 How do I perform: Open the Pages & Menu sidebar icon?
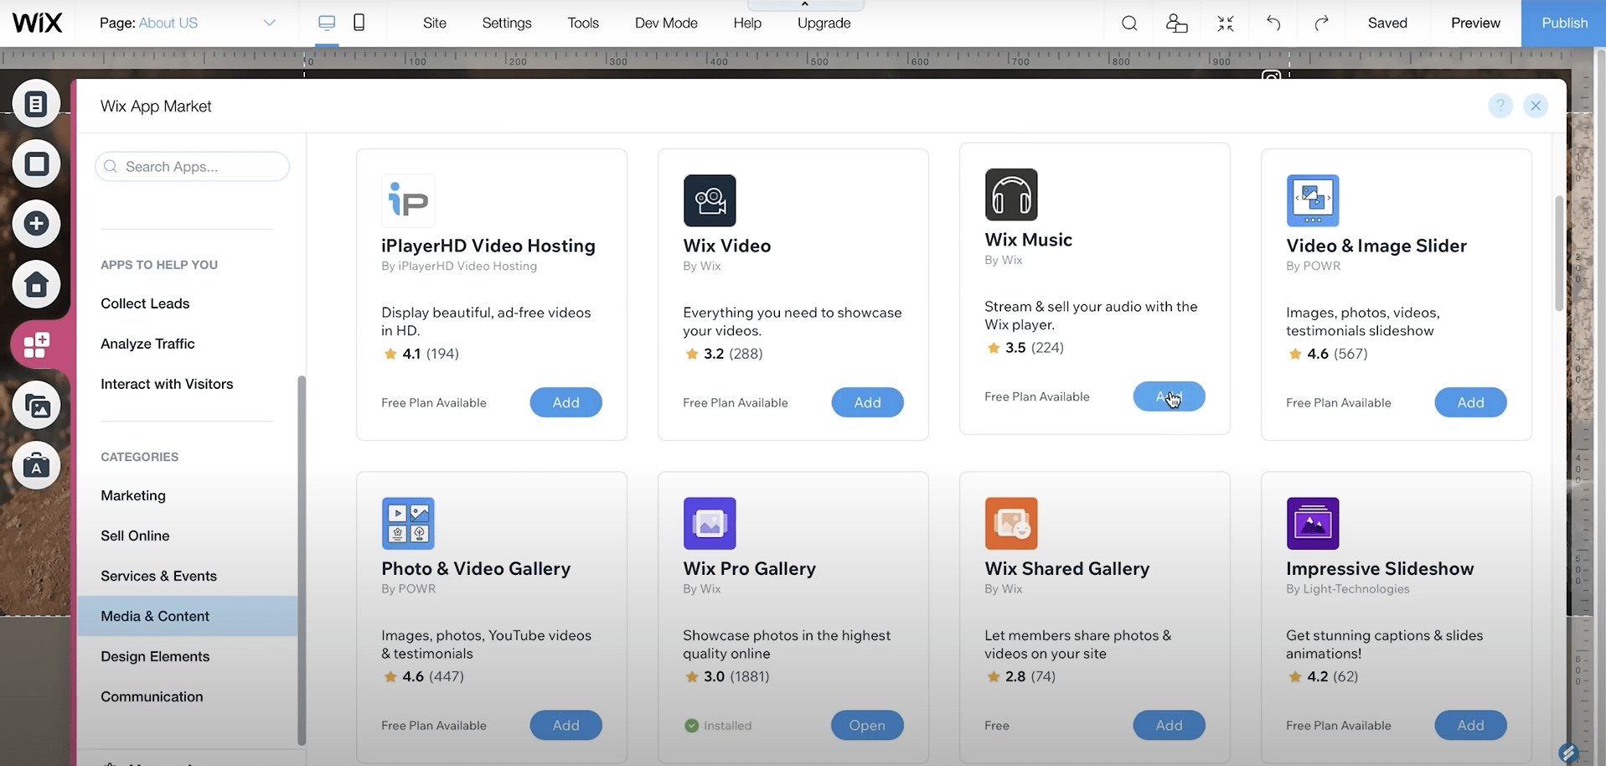pyautogui.click(x=36, y=104)
